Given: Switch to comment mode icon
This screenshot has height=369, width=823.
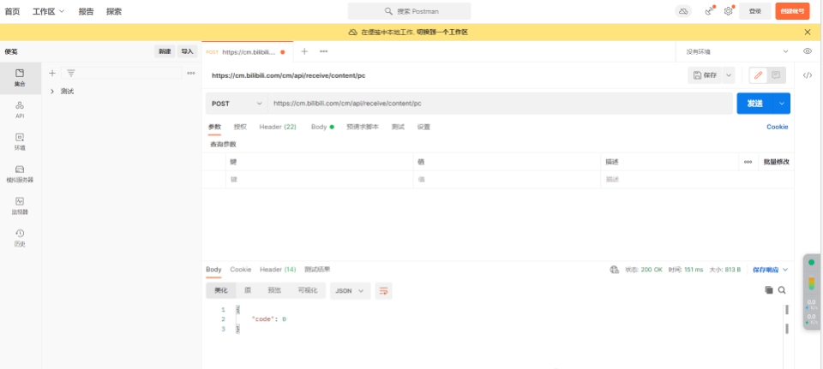Looking at the screenshot, I should pos(776,75).
